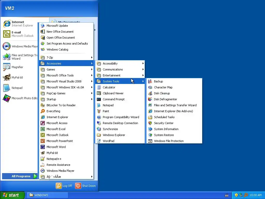Screen dimensions: 265x199
Task: Expand the Startup submenu arrow
Action: tap(92, 99)
